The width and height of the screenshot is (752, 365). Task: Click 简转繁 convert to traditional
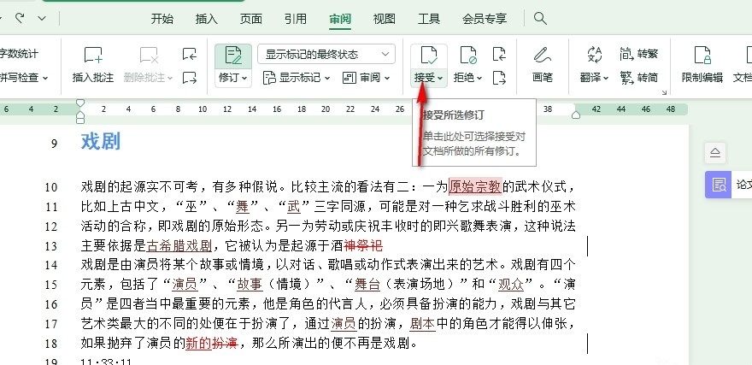click(x=638, y=54)
